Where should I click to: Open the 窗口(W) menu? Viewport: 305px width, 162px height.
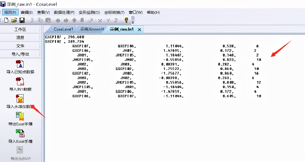coord(135,12)
